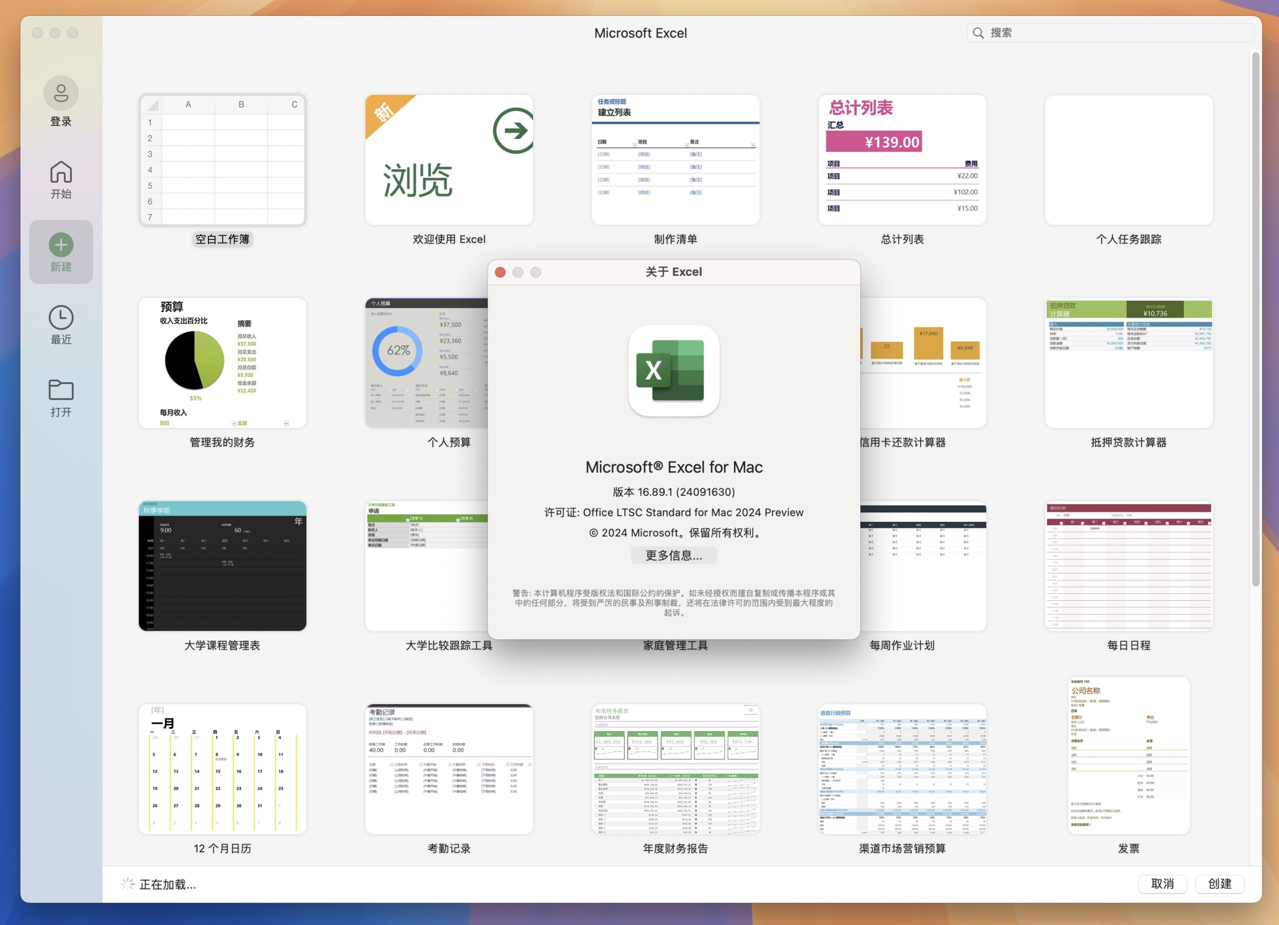The height and width of the screenshot is (925, 1279).
Task: Select the invoice (发票) template
Action: tap(1129, 755)
